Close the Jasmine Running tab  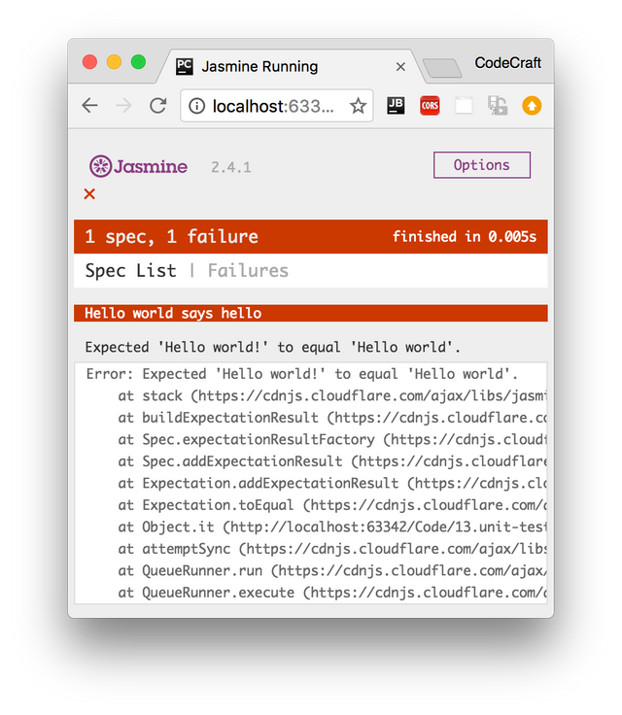pos(400,66)
